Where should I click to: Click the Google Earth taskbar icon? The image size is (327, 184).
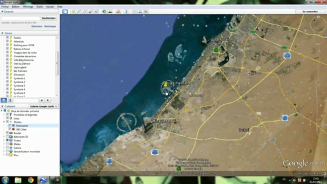(x=43, y=180)
